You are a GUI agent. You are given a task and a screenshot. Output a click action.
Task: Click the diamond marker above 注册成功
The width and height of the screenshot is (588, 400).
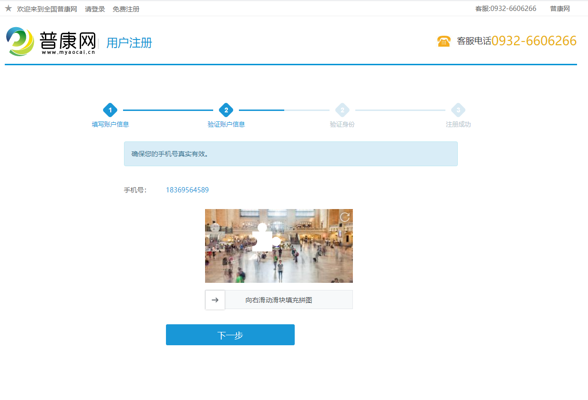click(458, 110)
